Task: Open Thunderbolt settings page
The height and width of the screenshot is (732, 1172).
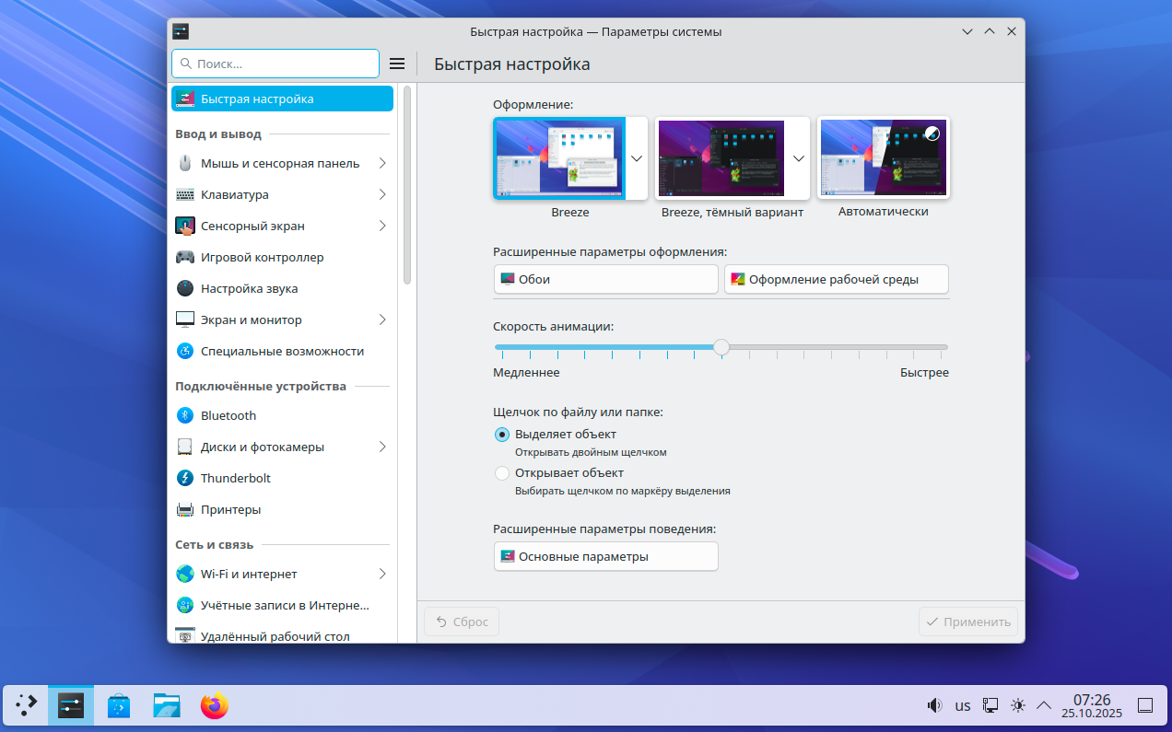Action: pyautogui.click(x=282, y=478)
